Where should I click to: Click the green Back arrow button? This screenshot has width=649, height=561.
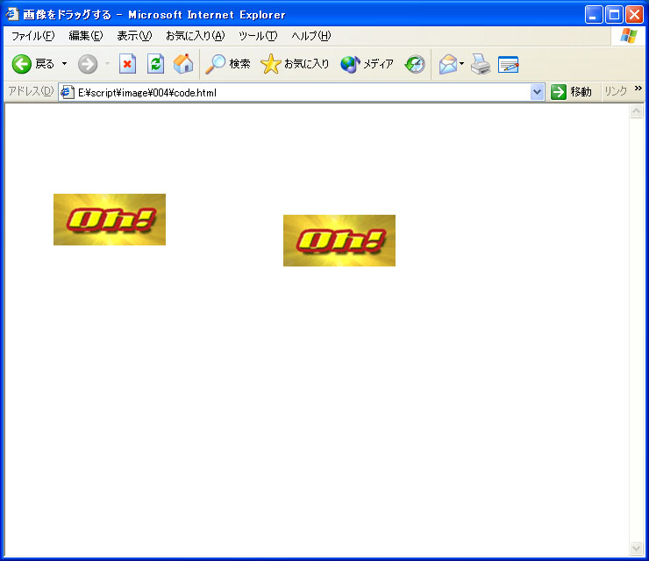click(x=22, y=64)
